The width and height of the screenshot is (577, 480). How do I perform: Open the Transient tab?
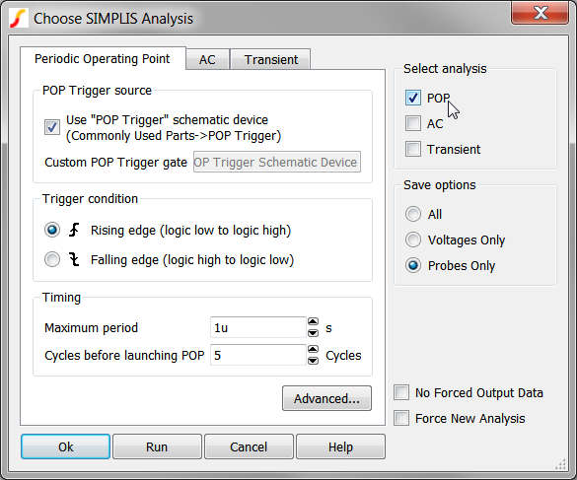271,59
